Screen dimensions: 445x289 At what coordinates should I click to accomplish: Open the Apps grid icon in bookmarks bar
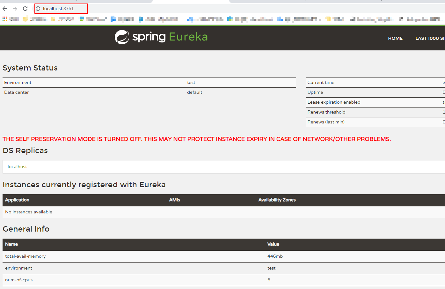[x=4, y=19]
